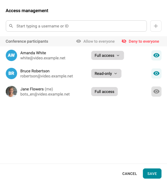The width and height of the screenshot is (167, 182).
Task: Click the plus icon to add a user
Action: (156, 26)
